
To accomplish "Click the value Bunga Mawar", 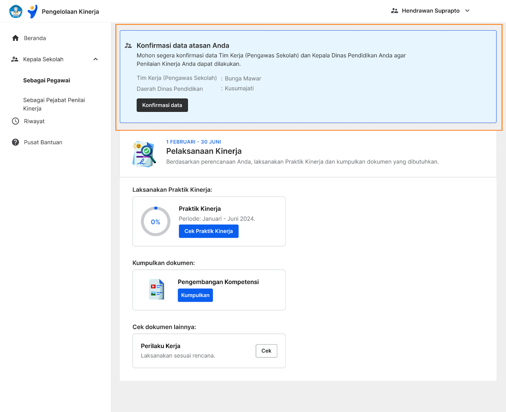I will click(x=243, y=79).
